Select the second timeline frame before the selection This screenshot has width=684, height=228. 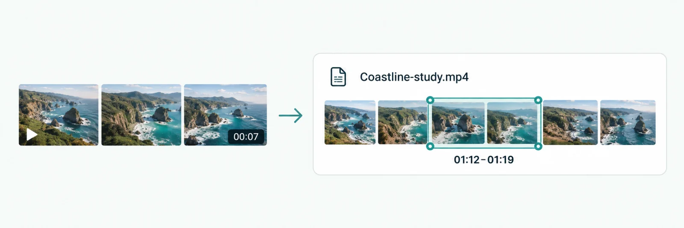click(x=402, y=122)
